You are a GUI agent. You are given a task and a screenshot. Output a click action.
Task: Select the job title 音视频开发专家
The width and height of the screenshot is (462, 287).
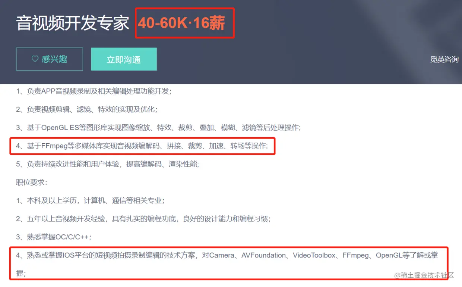coord(73,23)
